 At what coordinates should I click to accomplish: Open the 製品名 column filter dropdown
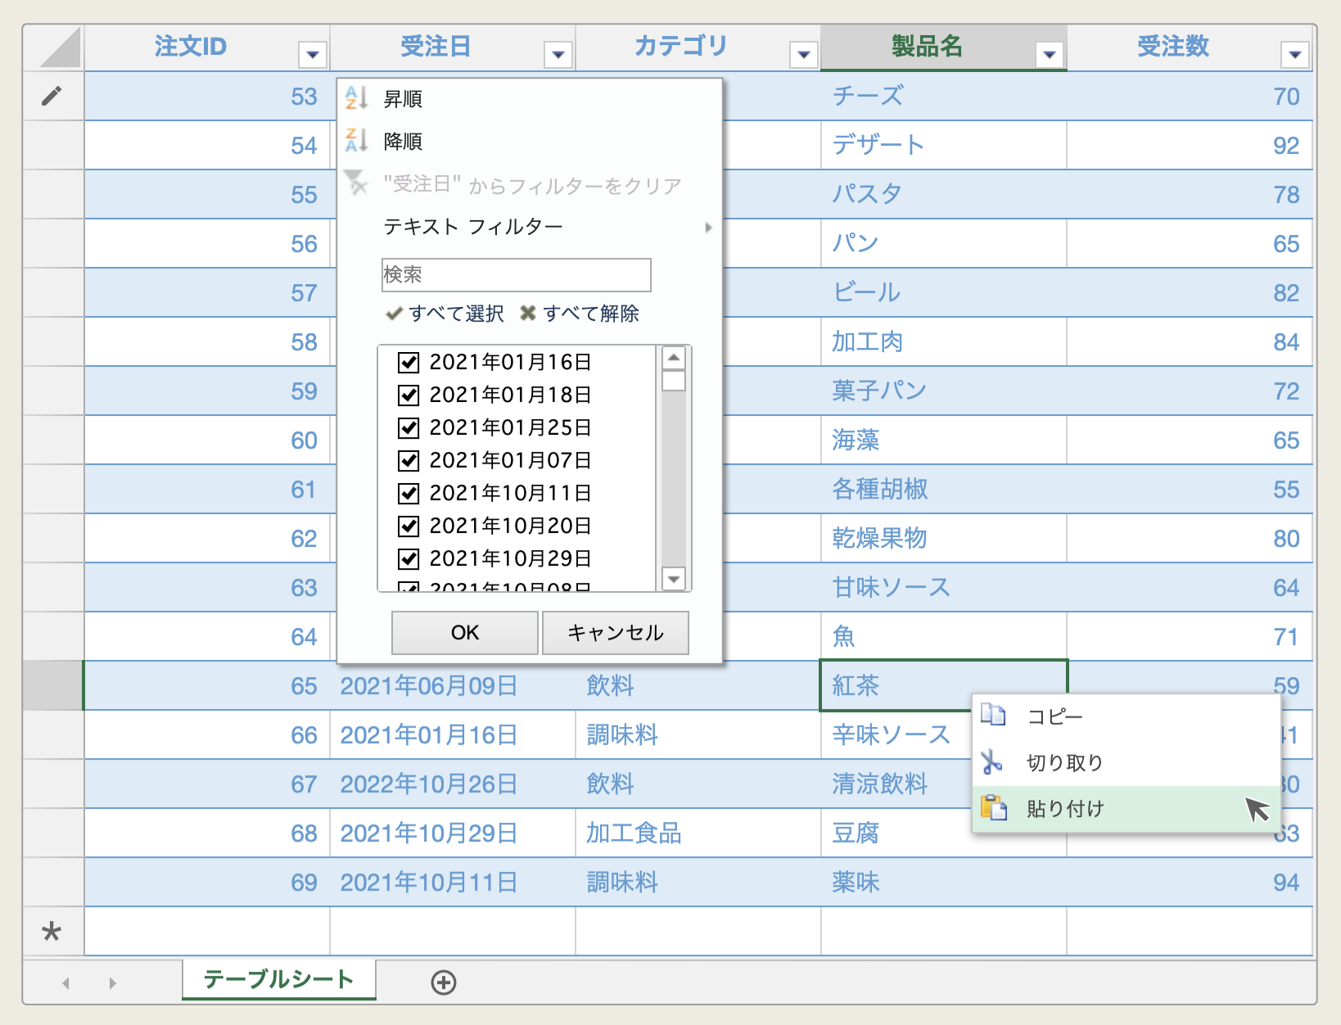coord(1049,55)
